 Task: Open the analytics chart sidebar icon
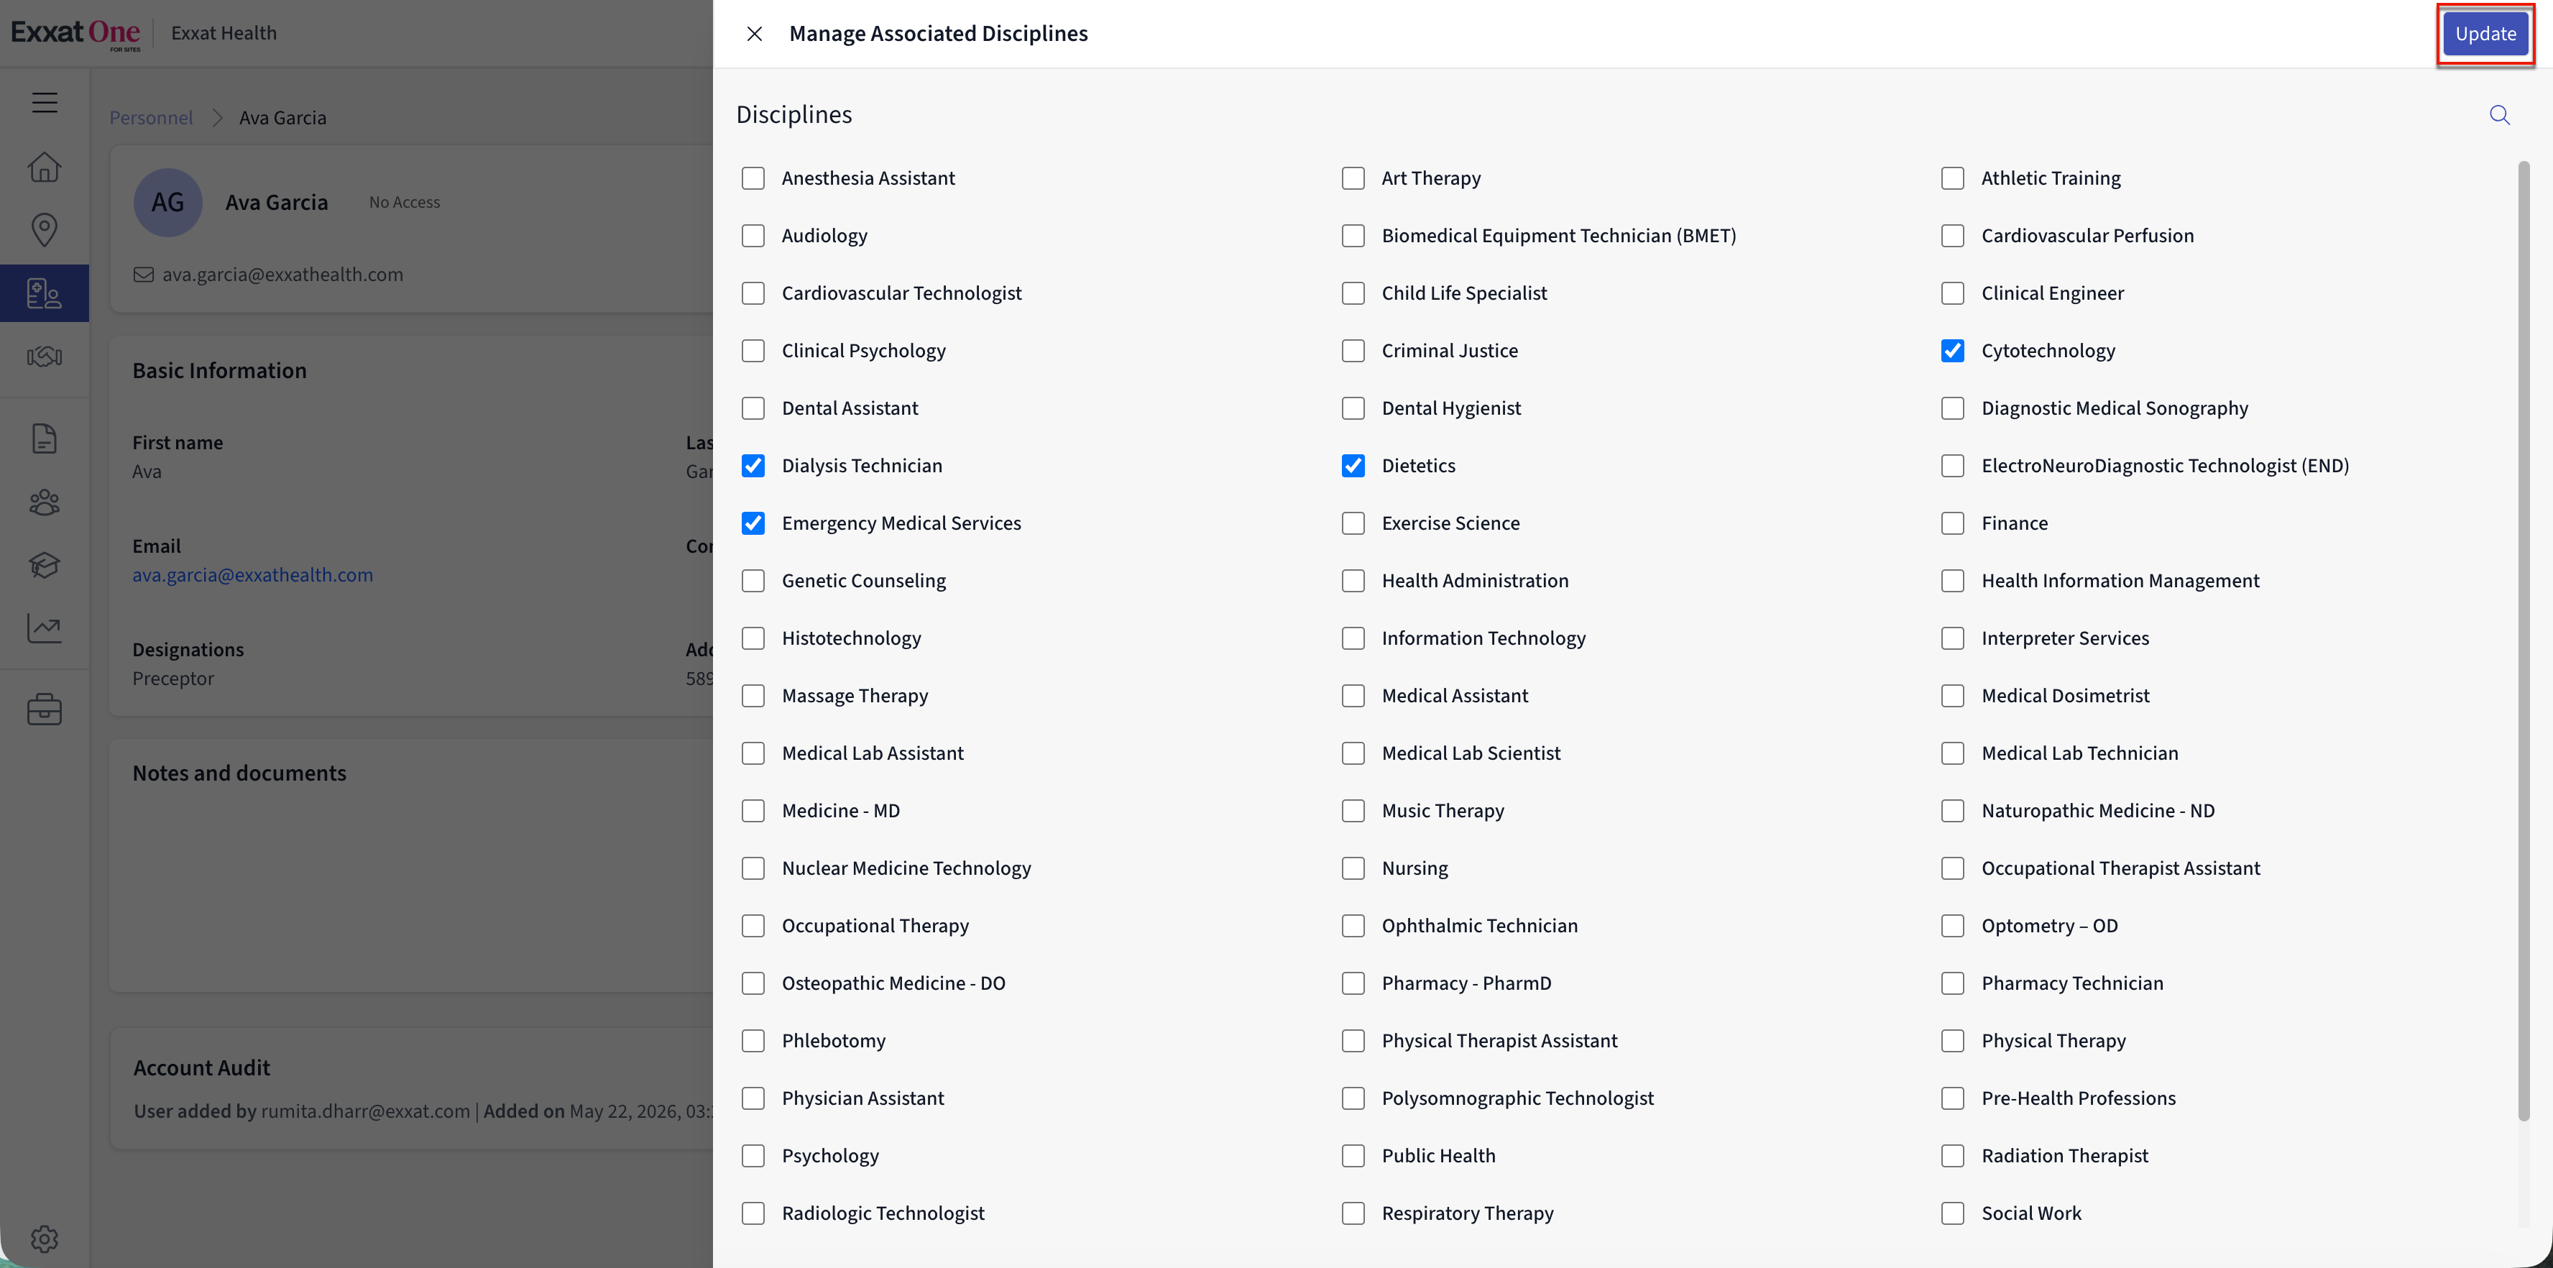point(45,628)
